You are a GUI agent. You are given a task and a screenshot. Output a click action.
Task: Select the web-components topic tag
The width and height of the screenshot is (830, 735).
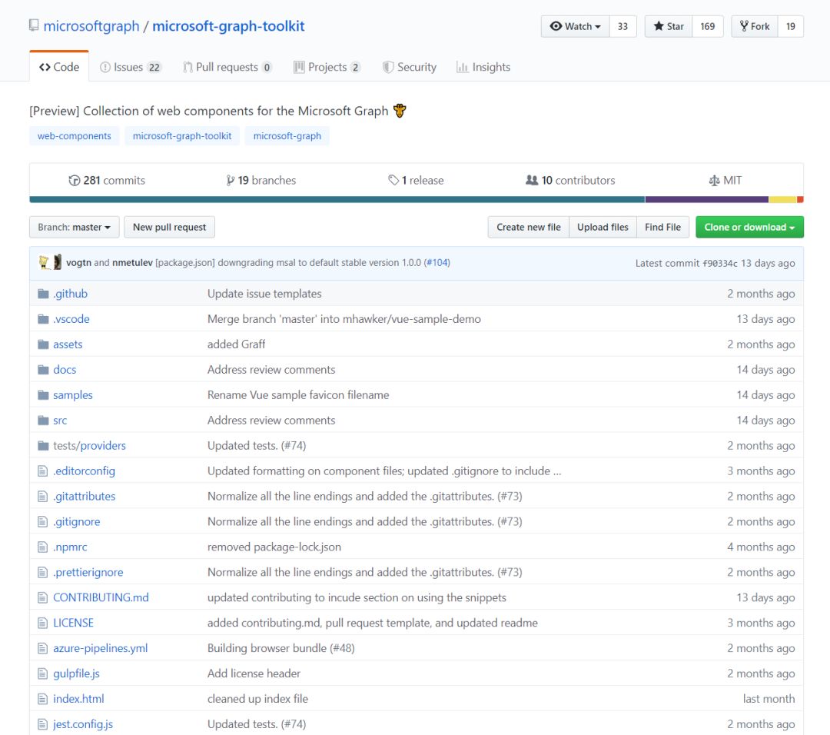tap(74, 136)
